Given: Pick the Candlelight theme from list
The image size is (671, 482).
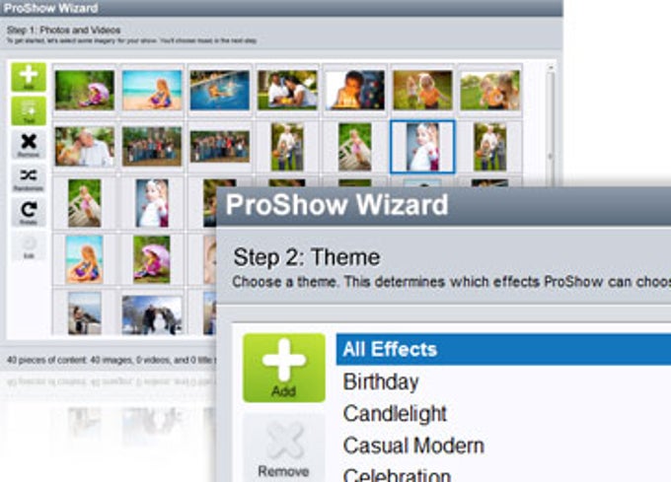Looking at the screenshot, I should click(395, 414).
